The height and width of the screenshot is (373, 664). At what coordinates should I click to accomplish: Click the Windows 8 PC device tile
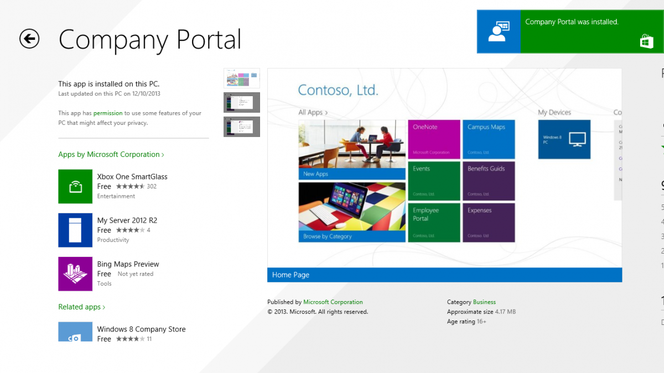[564, 139]
